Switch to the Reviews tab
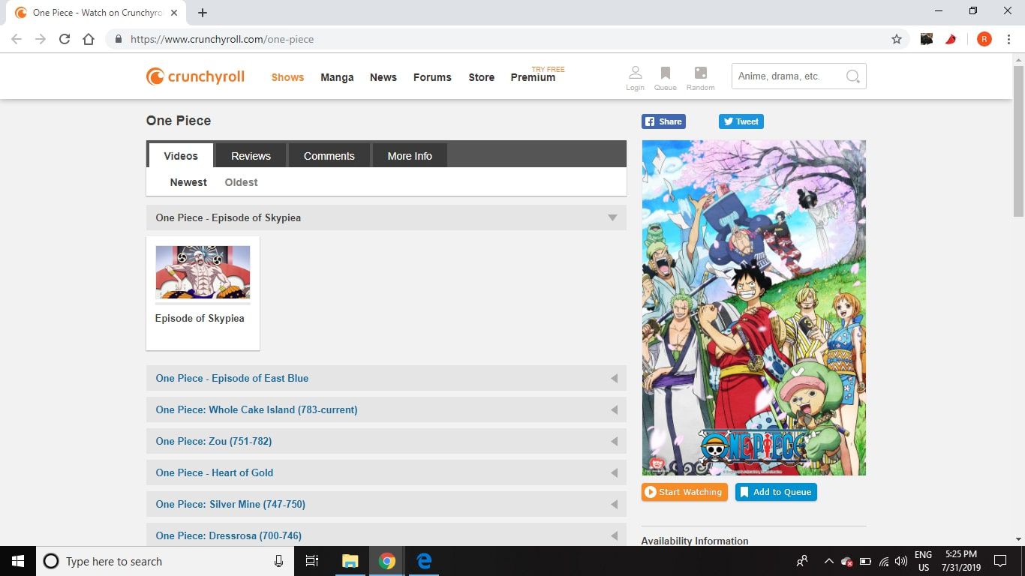1025x576 pixels. coord(251,155)
